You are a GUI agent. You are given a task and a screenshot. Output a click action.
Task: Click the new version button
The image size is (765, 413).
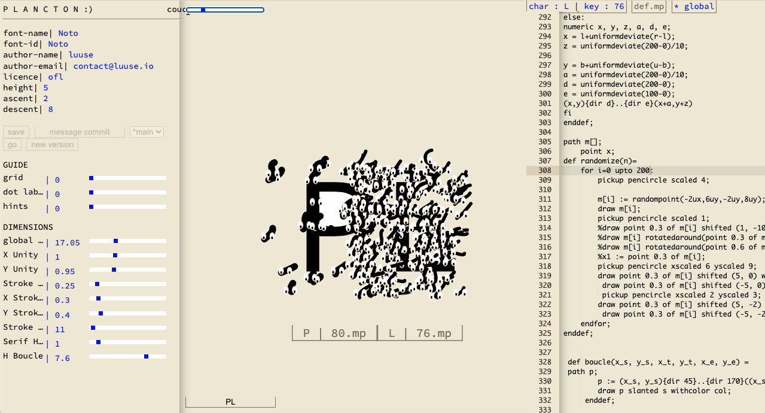coord(52,145)
